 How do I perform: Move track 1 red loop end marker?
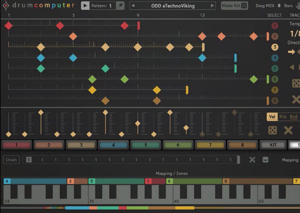pos(139,25)
